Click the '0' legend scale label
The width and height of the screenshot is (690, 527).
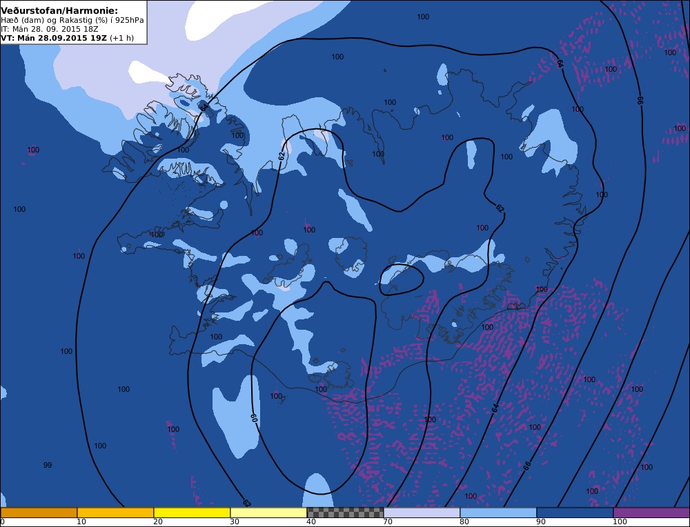3,522
